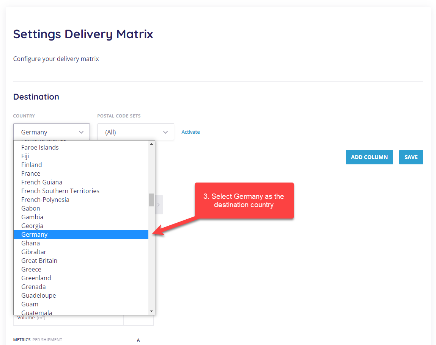Pick Gibraltar from the country list

81,252
